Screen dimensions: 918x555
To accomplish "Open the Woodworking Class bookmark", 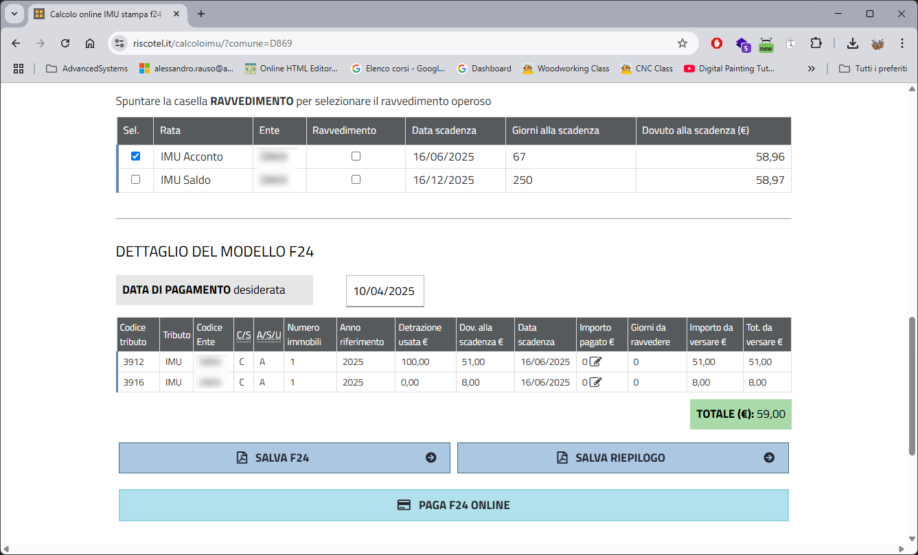I will [x=566, y=69].
